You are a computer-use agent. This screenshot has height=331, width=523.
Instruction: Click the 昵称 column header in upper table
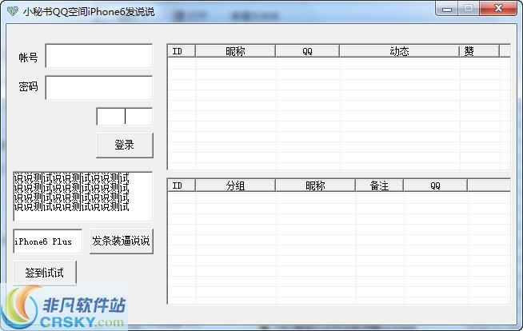(x=235, y=51)
